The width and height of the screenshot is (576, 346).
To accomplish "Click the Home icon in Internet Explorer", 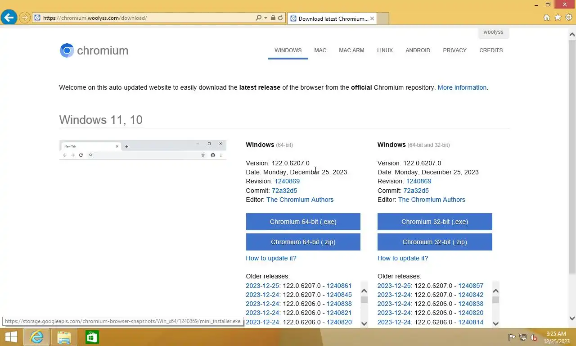I will click(547, 18).
